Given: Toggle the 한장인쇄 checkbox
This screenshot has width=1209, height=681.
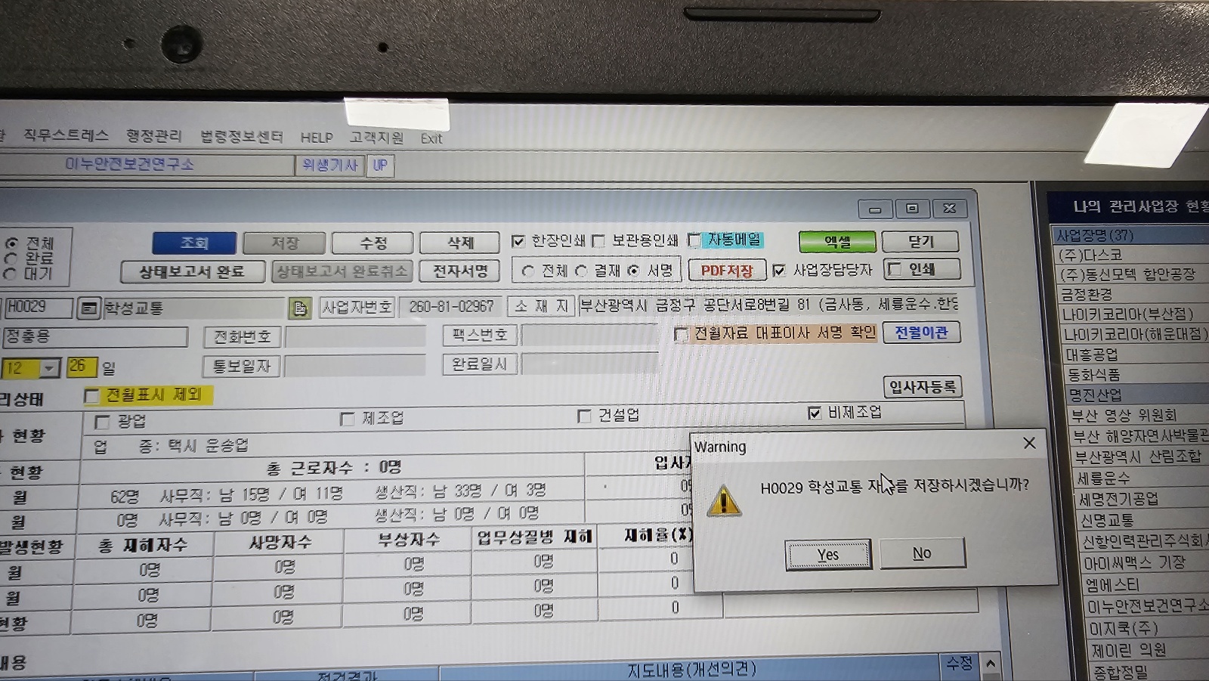Looking at the screenshot, I should pyautogui.click(x=518, y=241).
